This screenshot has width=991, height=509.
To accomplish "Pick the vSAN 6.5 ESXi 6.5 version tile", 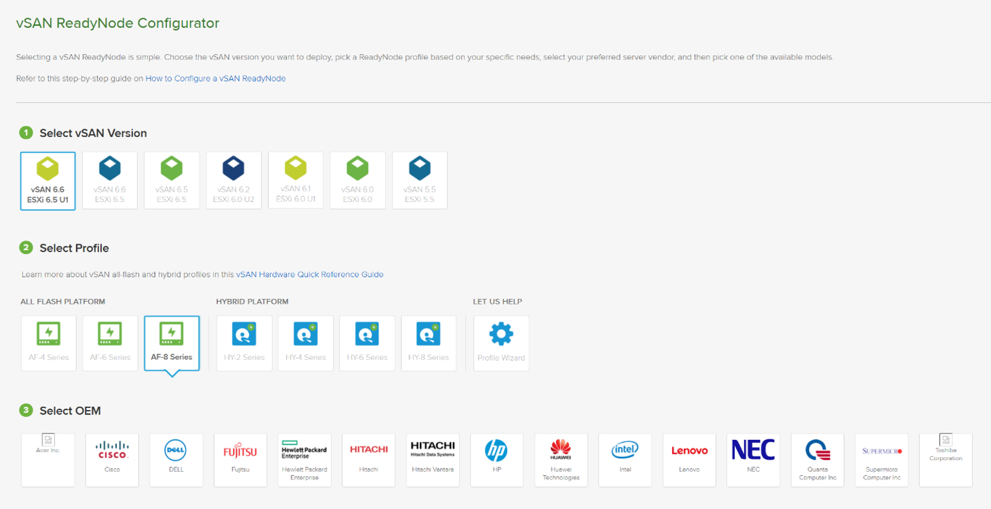I will pyautogui.click(x=171, y=181).
